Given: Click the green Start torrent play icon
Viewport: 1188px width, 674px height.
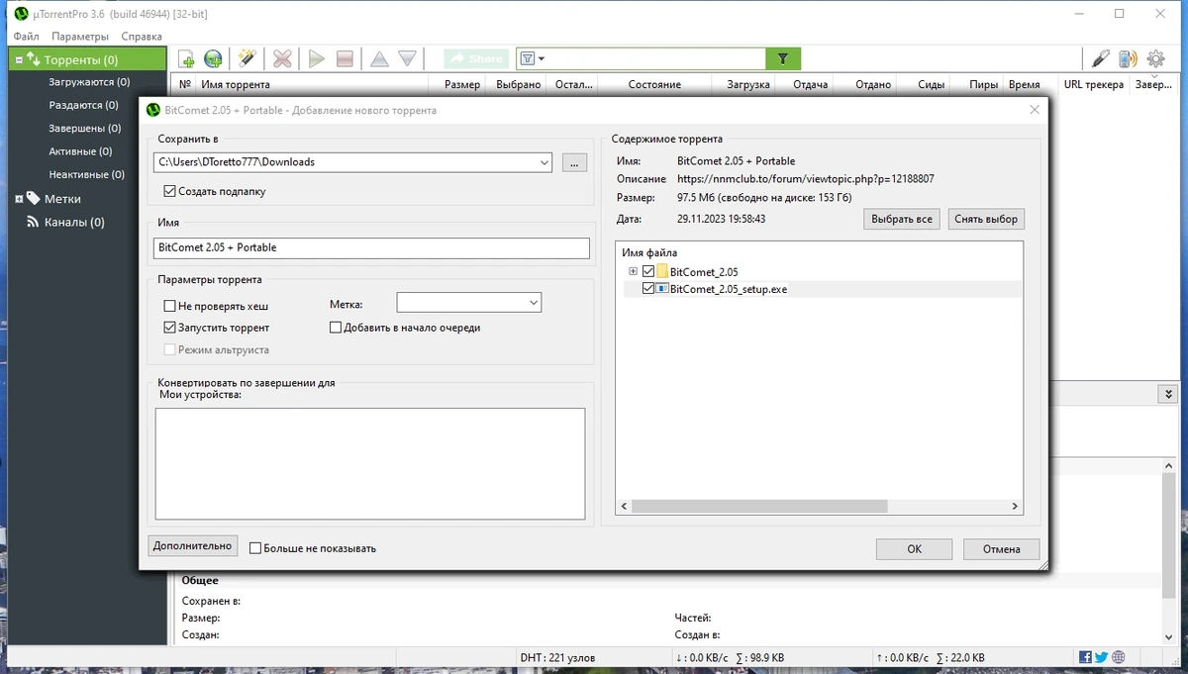Looking at the screenshot, I should (x=316, y=58).
